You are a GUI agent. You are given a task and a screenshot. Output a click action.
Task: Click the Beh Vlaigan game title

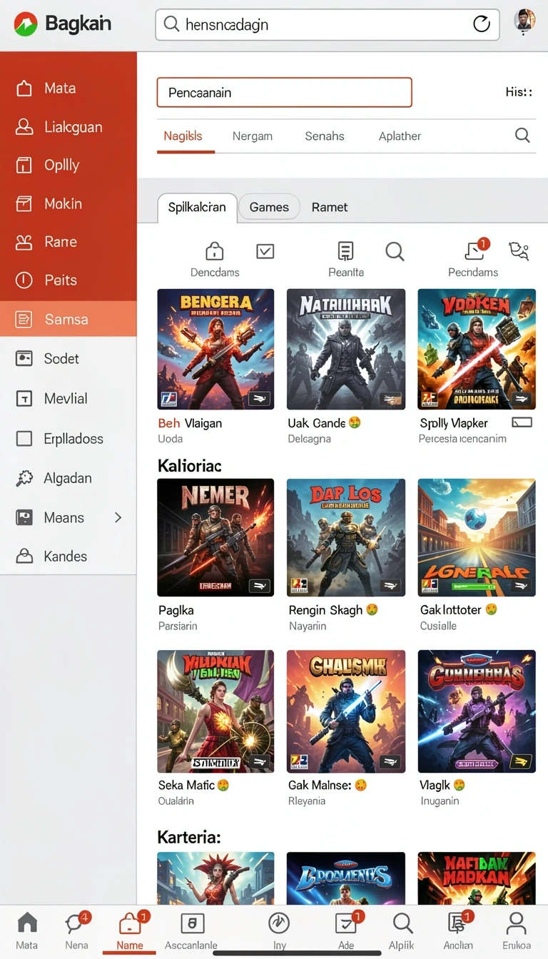190,423
